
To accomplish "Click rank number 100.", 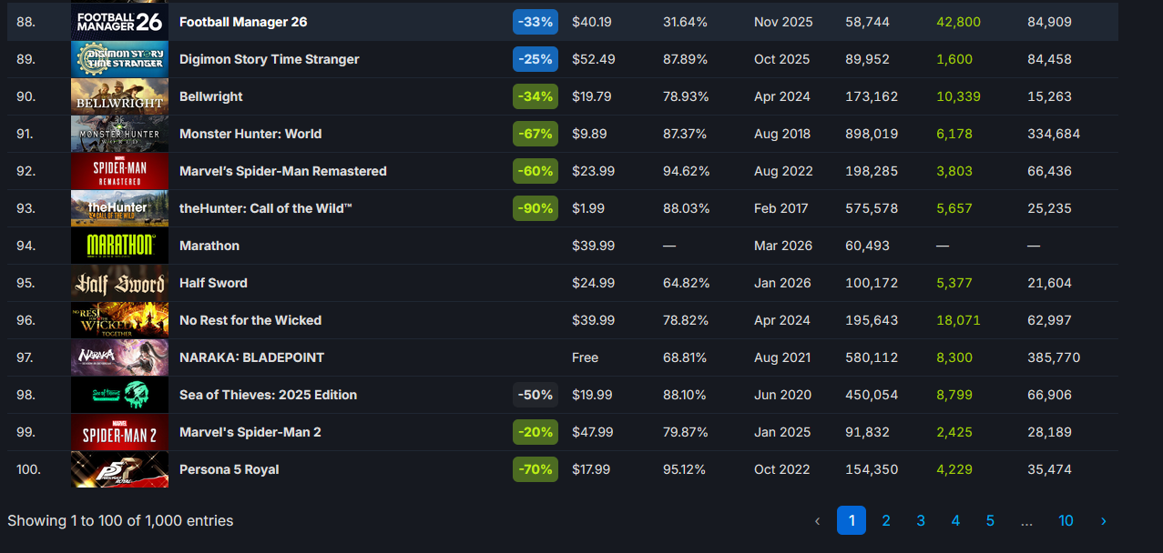I will [28, 469].
